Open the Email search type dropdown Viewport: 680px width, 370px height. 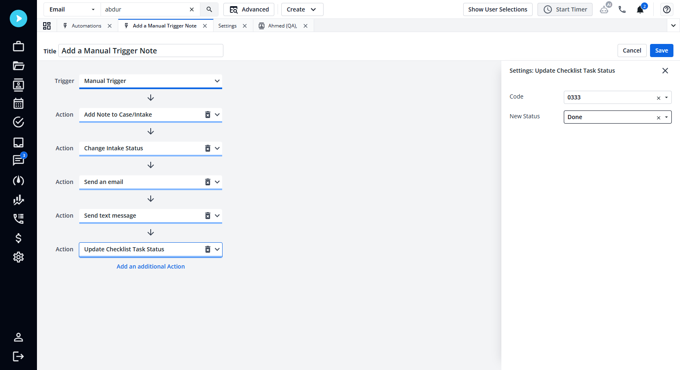point(72,9)
